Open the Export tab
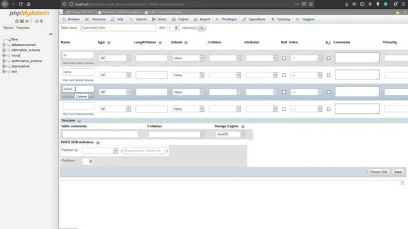The width and height of the screenshot is (408, 229). [x=180, y=19]
